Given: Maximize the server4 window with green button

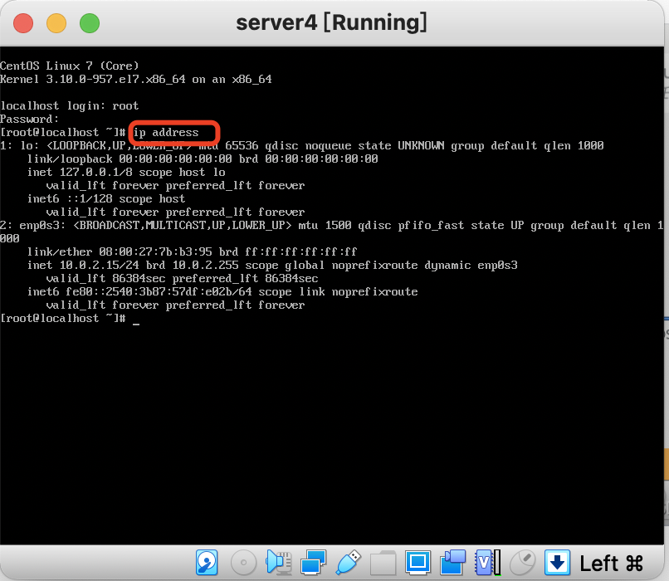Looking at the screenshot, I should (90, 23).
